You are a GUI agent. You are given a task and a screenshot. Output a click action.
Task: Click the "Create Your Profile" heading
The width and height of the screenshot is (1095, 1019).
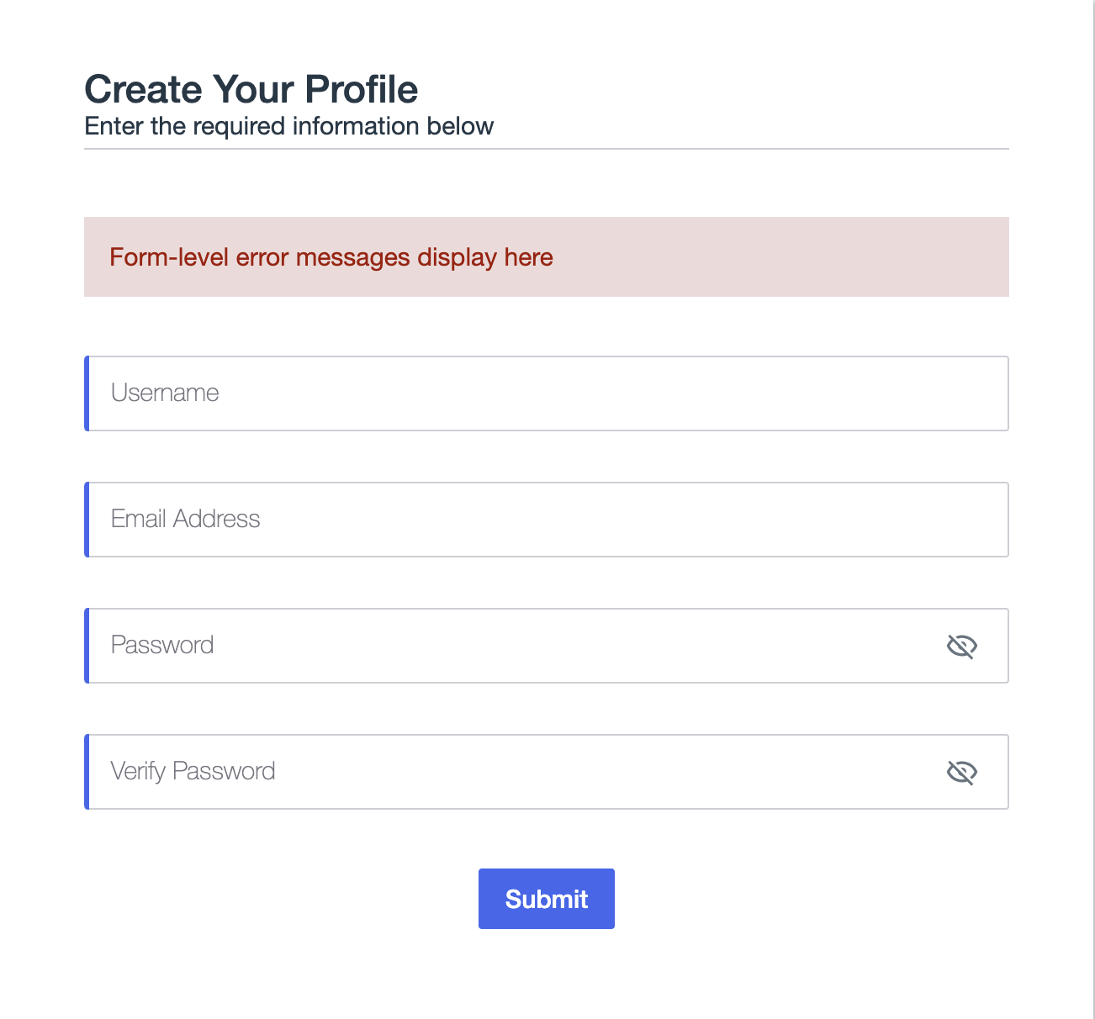point(251,89)
